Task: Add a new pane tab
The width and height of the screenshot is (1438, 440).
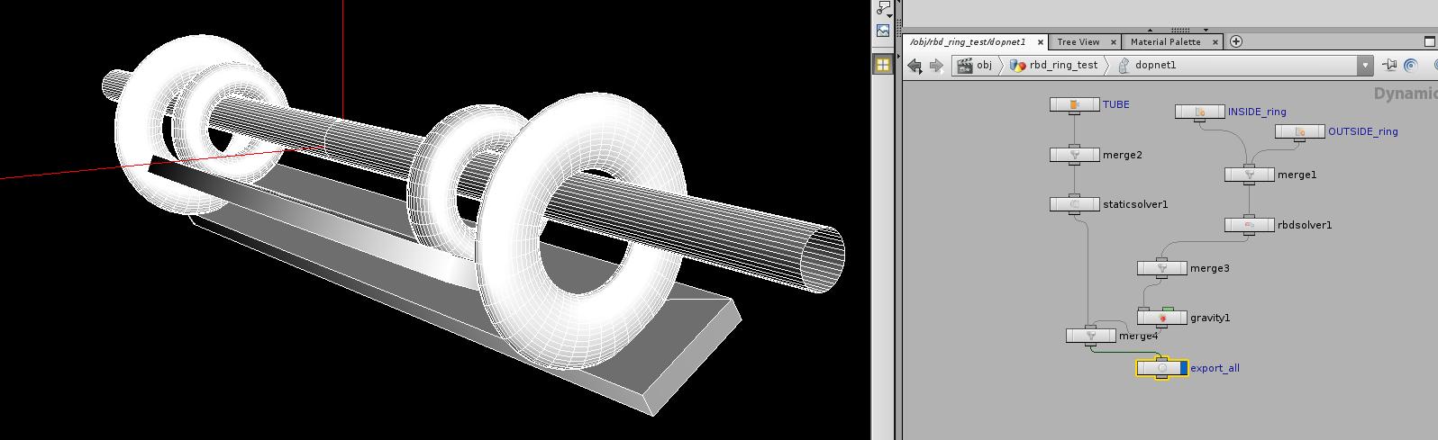Action: [x=1236, y=41]
